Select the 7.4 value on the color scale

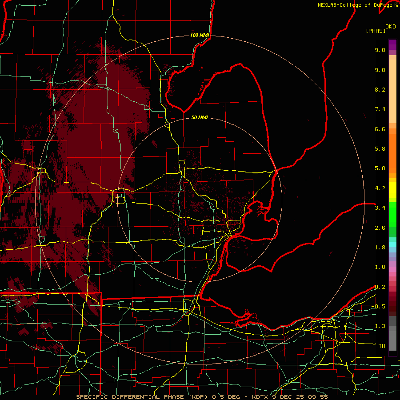pos(380,109)
